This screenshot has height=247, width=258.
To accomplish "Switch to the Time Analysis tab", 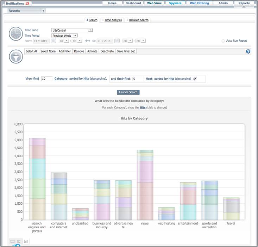I will click(x=113, y=20).
